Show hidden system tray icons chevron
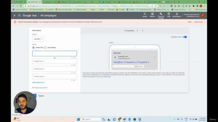Viewport: 218px width, 122px height. (x=174, y=119)
